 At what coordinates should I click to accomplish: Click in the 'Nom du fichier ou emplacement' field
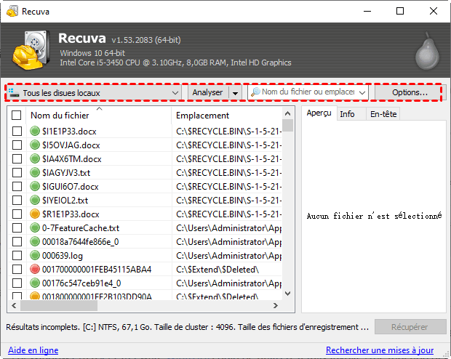click(x=308, y=92)
